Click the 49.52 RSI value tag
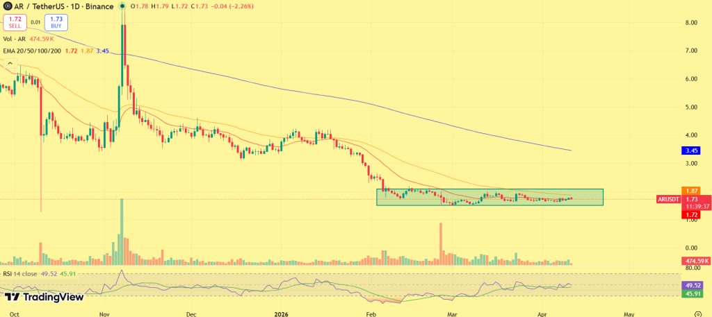The height and width of the screenshot is (317, 712). coord(691,284)
